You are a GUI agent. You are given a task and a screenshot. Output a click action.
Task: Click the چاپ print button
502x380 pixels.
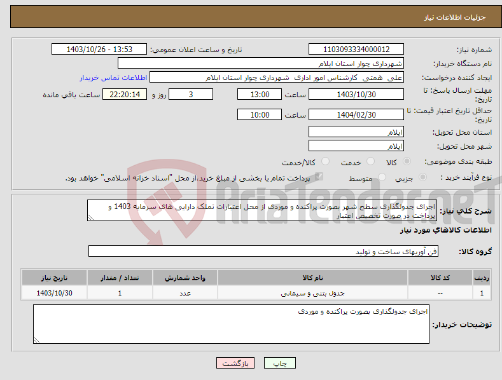coord(280,363)
